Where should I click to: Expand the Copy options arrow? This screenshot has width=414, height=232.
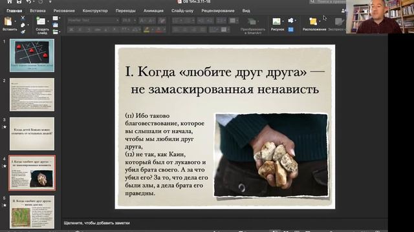click(28, 25)
